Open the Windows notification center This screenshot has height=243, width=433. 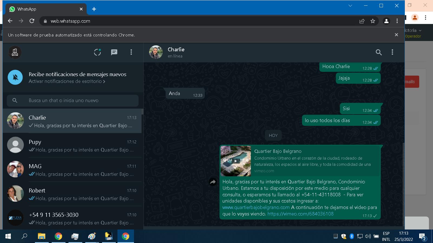(422, 237)
